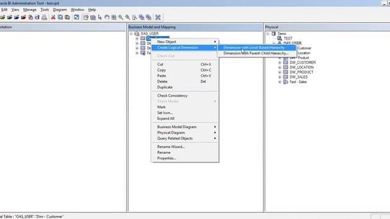The width and height of the screenshot is (390, 219).
Task: Click the blue open-folder toolbar icon
Action: click(16, 17)
